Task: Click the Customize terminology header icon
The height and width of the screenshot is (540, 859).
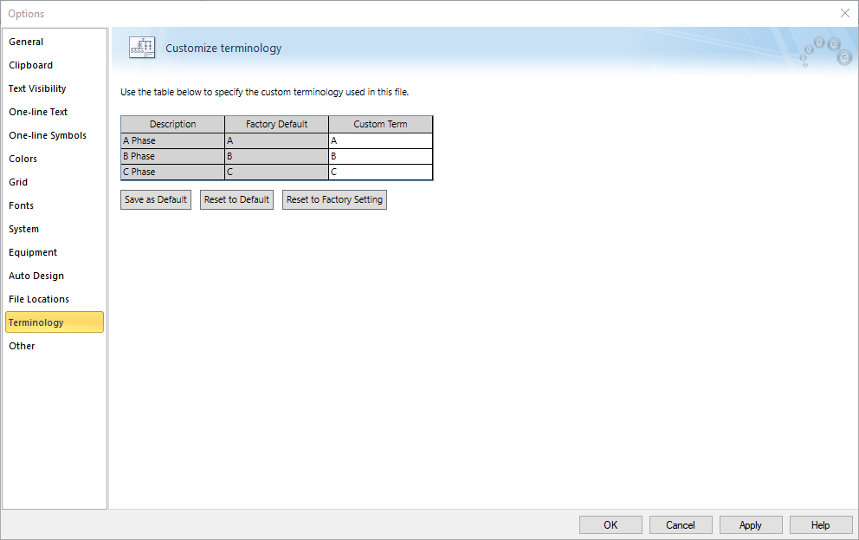Action: click(x=141, y=49)
